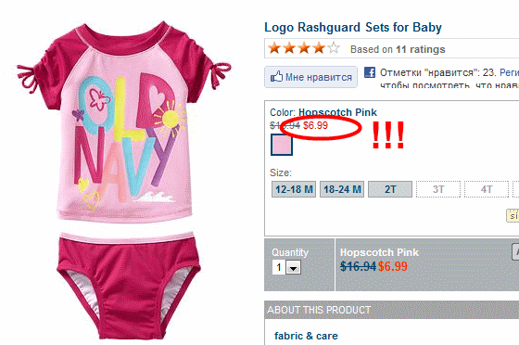The height and width of the screenshot is (345, 519).
Task: Click the empty fifth rating star
Action: 334,48
